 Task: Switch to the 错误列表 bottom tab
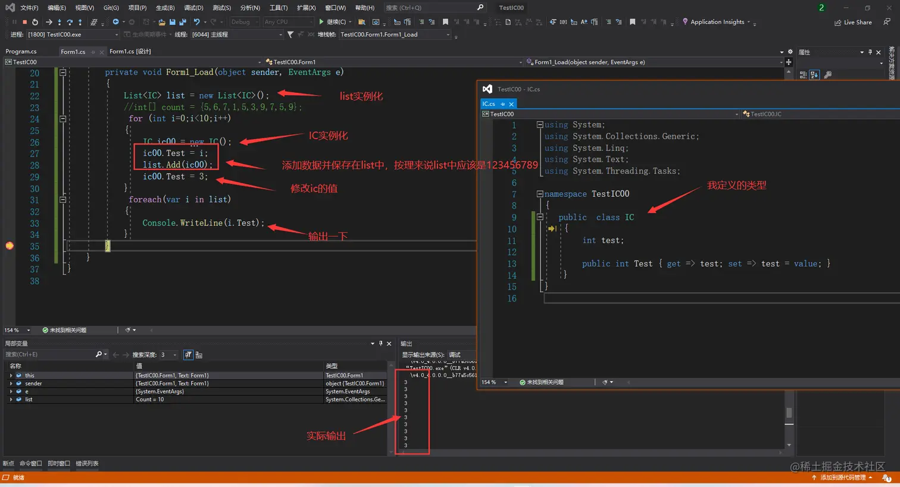point(87,463)
